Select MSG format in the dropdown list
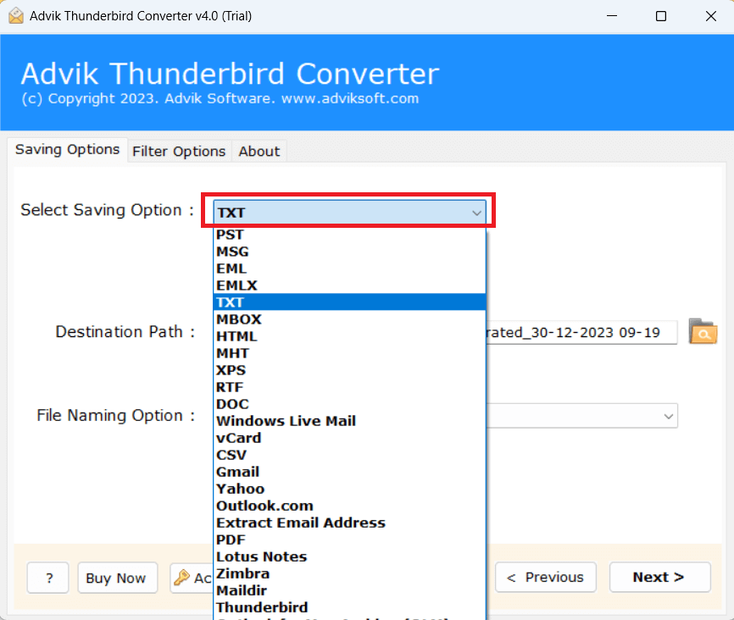The image size is (734, 620). tap(350, 252)
